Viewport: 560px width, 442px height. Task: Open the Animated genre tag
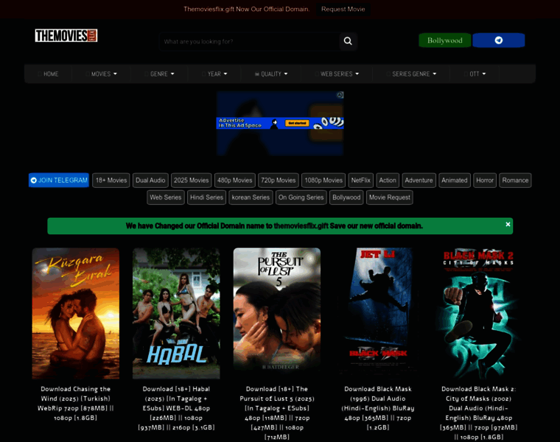[x=455, y=180]
